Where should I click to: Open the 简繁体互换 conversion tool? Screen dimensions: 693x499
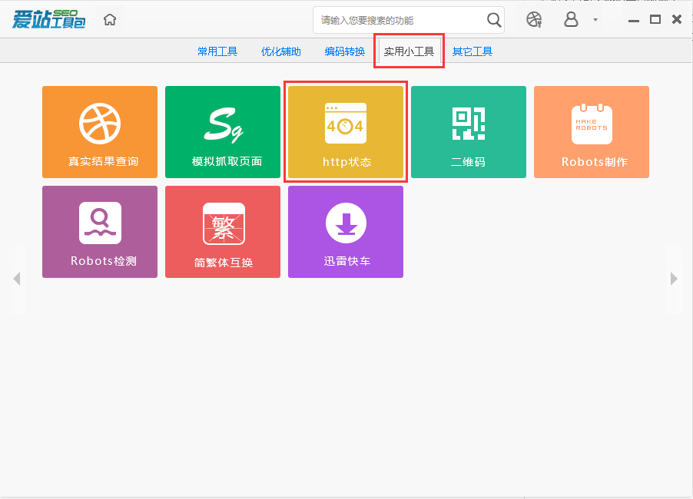point(222,231)
